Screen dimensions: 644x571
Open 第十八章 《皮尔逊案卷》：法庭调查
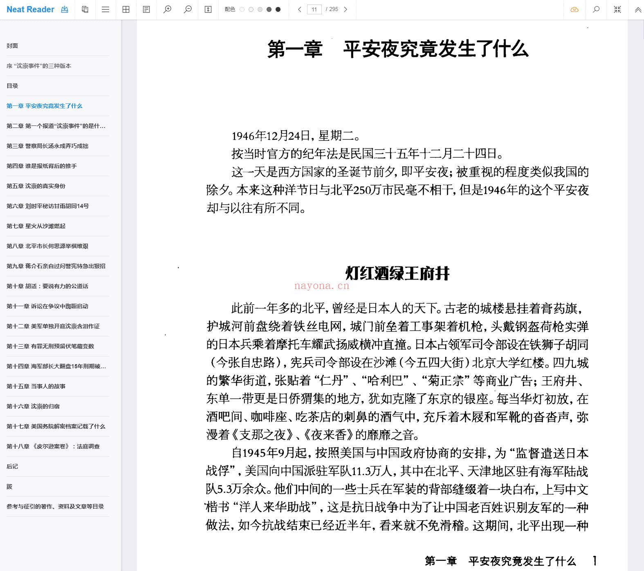pos(58,446)
